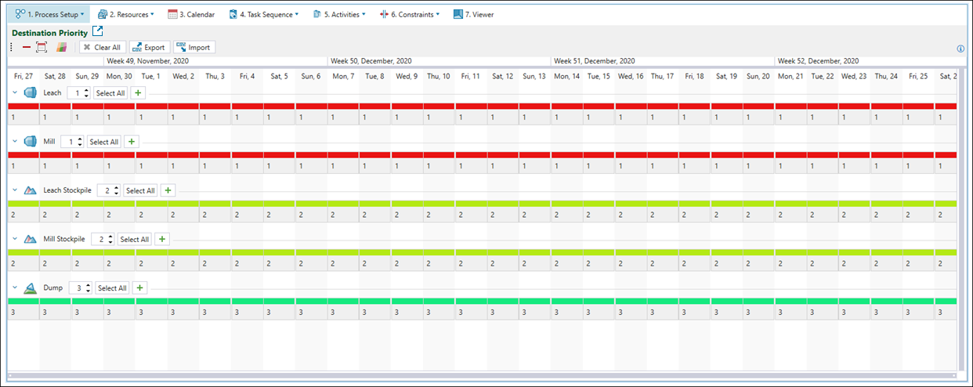The height and width of the screenshot is (387, 973).
Task: Click the Dump destination icon
Action: click(31, 288)
